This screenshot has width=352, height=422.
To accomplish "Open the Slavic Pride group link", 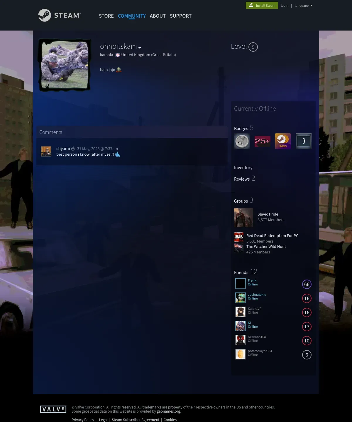I will click(x=268, y=214).
